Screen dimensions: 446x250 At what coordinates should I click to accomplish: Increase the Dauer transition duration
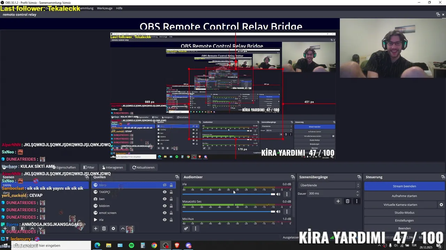click(357, 192)
